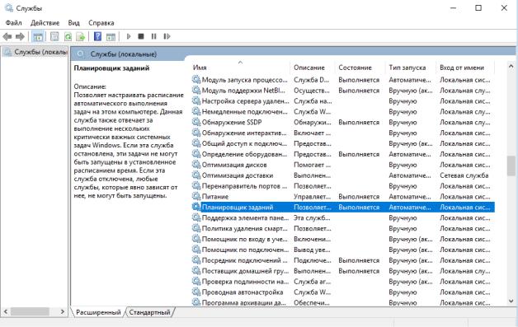Open the Действие menu

[45, 23]
